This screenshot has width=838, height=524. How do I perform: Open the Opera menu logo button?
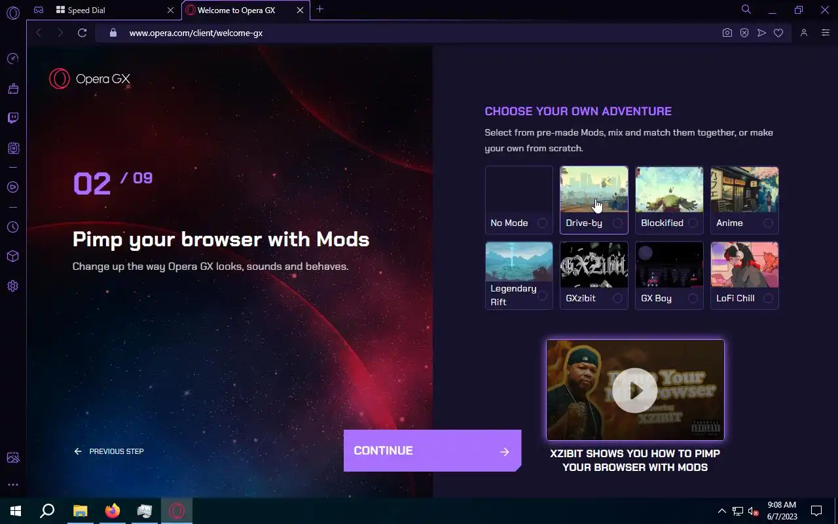(x=13, y=12)
